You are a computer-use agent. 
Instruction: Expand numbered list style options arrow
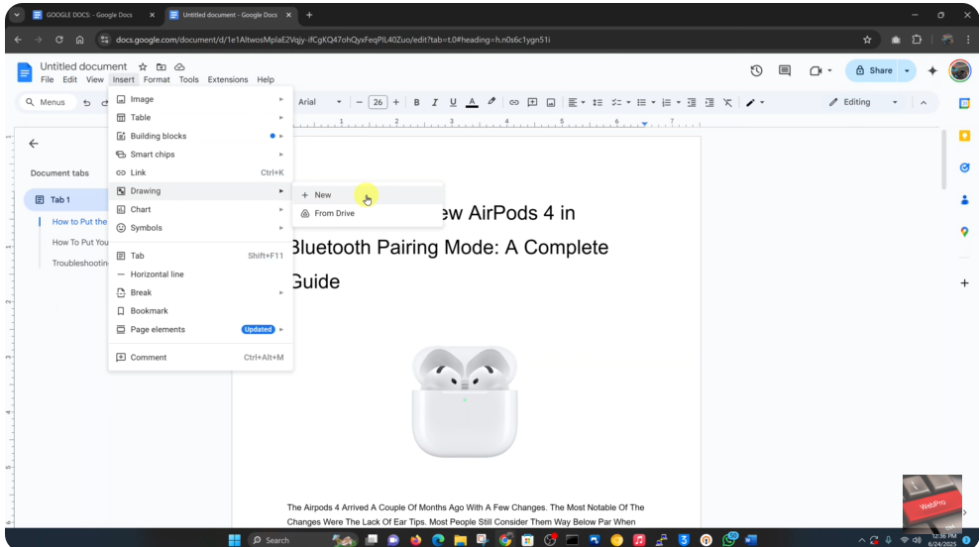pos(678,102)
